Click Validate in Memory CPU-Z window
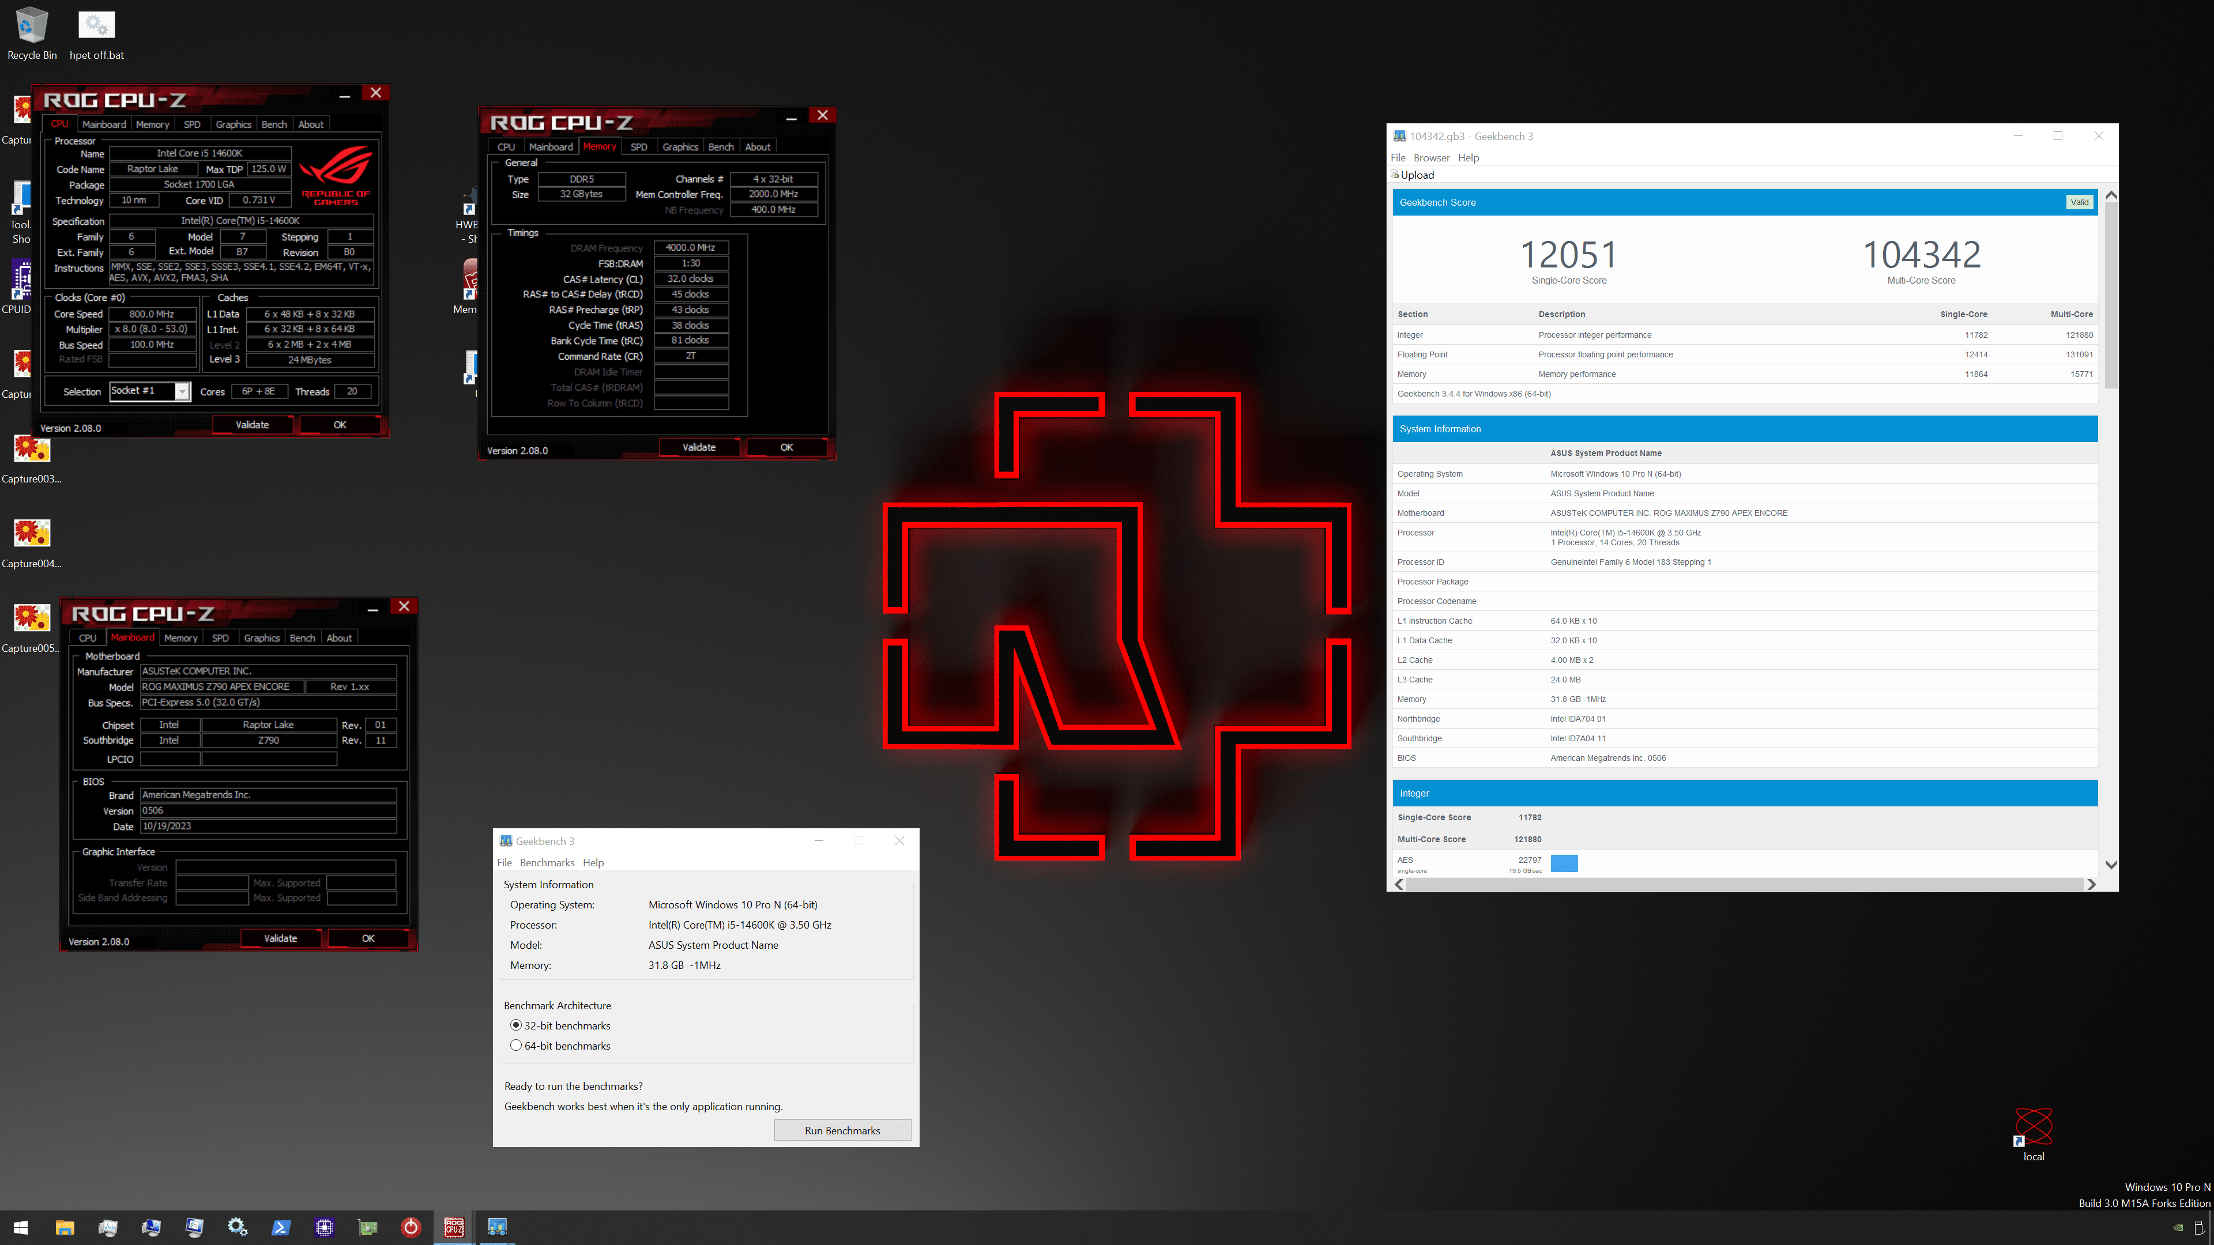The width and height of the screenshot is (2214, 1245). (699, 447)
